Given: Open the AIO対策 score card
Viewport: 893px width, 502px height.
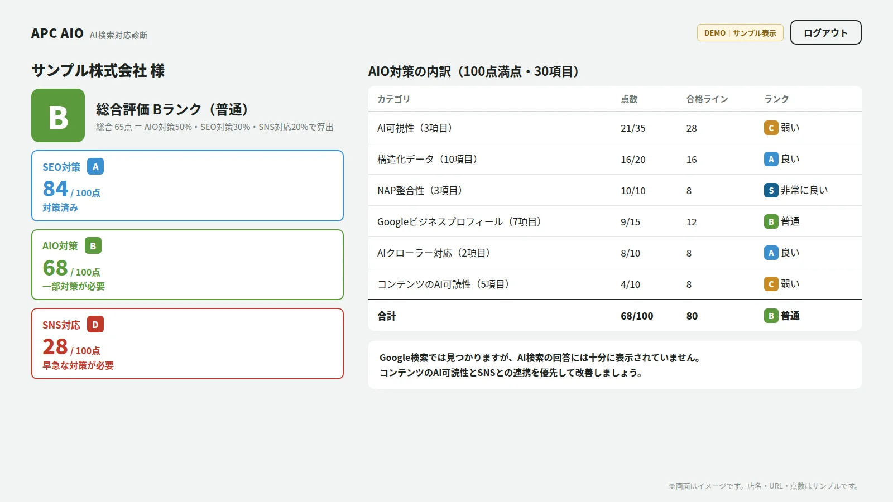Looking at the screenshot, I should click(x=188, y=264).
